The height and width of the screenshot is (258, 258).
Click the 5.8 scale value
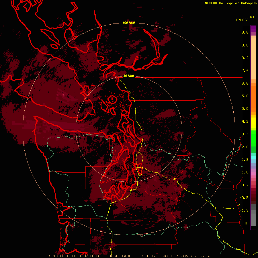[245, 96]
